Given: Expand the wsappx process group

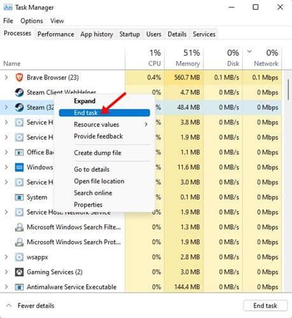Looking at the screenshot, I should pyautogui.click(x=6, y=257).
